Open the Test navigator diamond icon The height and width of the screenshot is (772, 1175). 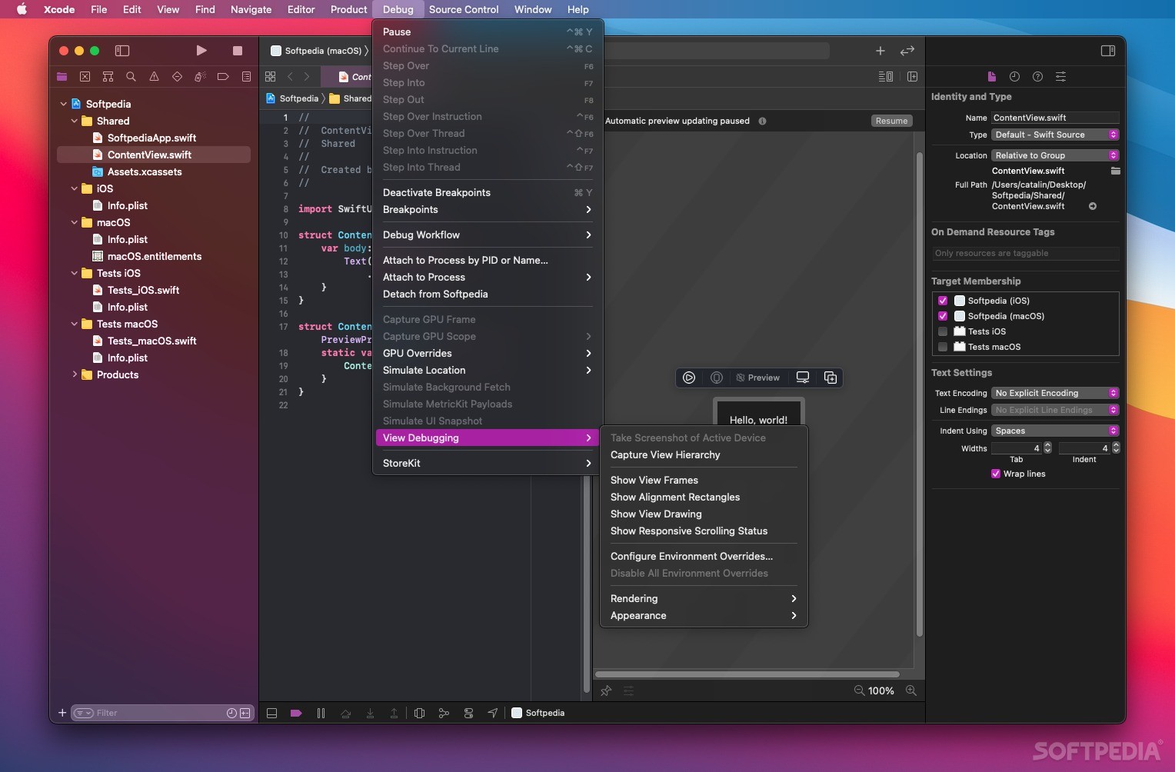[178, 77]
